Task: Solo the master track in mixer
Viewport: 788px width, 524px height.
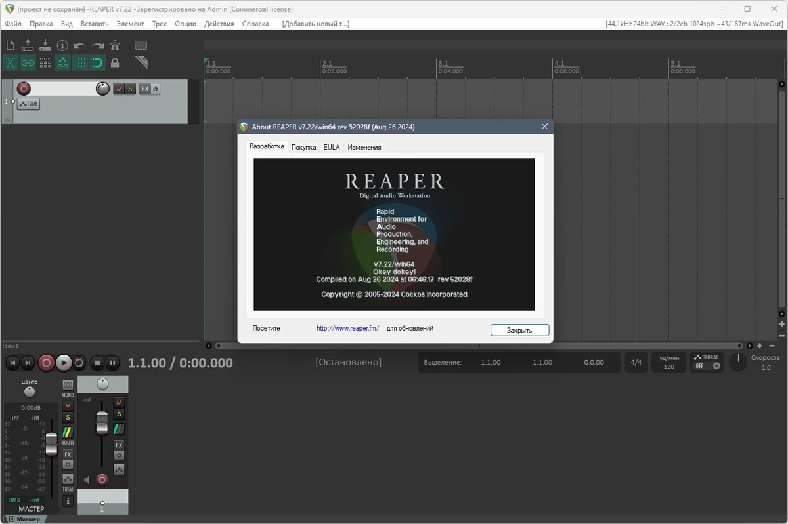Action: pyautogui.click(x=68, y=417)
